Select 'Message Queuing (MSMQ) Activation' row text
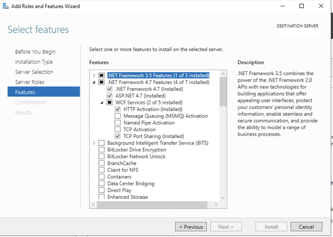Image resolution: width=333 pixels, height=237 pixels. click(x=166, y=116)
